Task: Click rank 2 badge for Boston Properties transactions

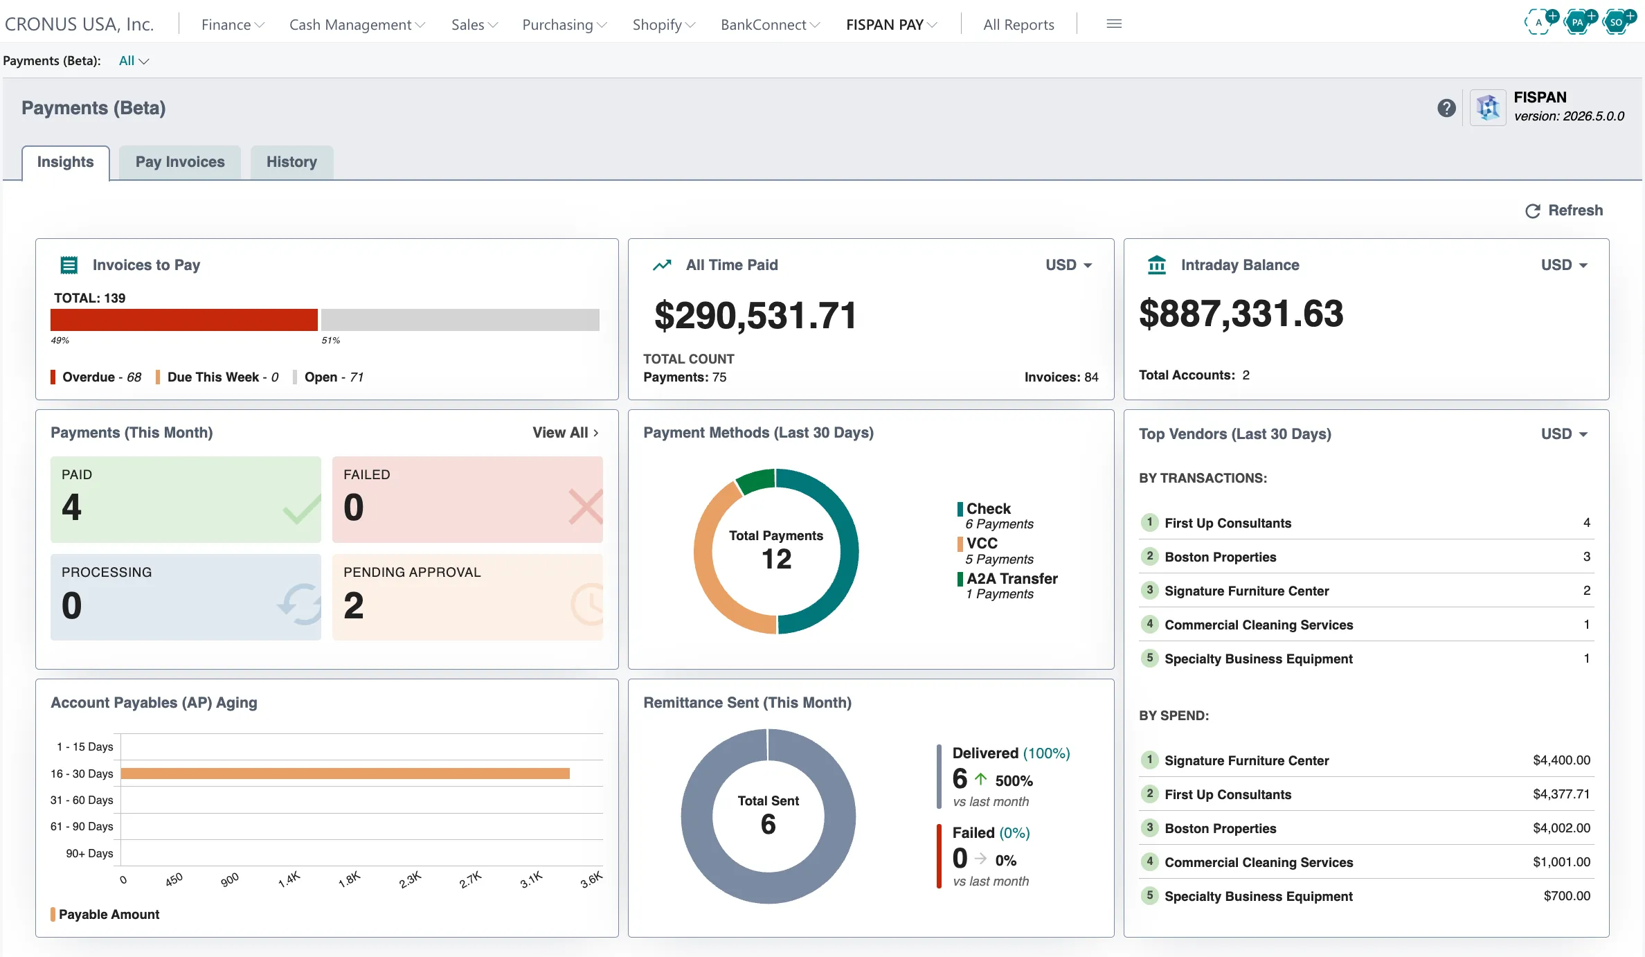Action: click(x=1149, y=556)
